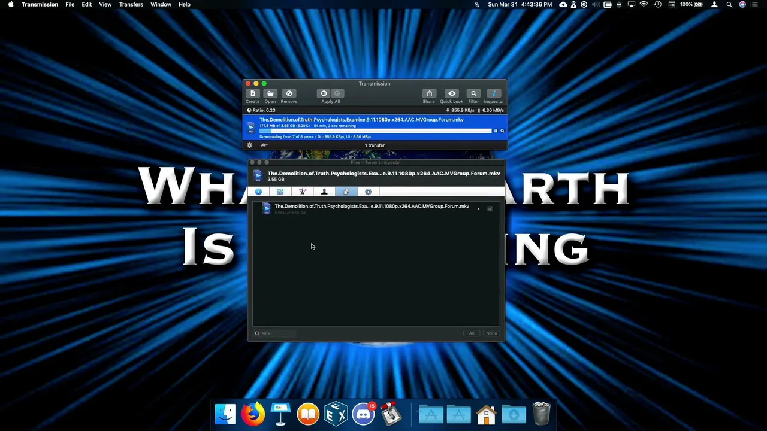Switch to Peers inspector tab
The height and width of the screenshot is (431, 767).
tap(324, 192)
